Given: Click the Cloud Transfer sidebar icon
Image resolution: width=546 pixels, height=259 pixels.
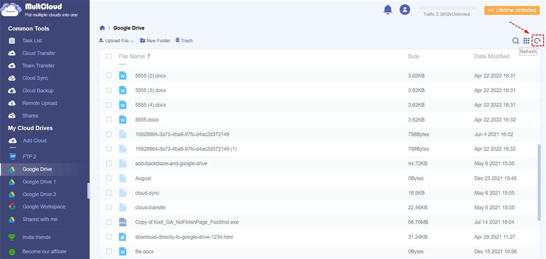Looking at the screenshot, I should (12, 53).
